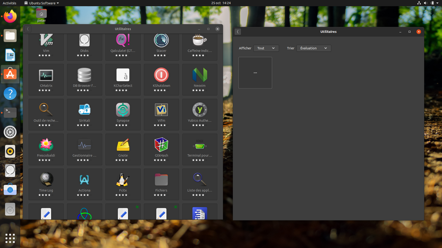442x248 pixels.
Task: Open the Help icon in the dock
Action: pyautogui.click(x=10, y=93)
